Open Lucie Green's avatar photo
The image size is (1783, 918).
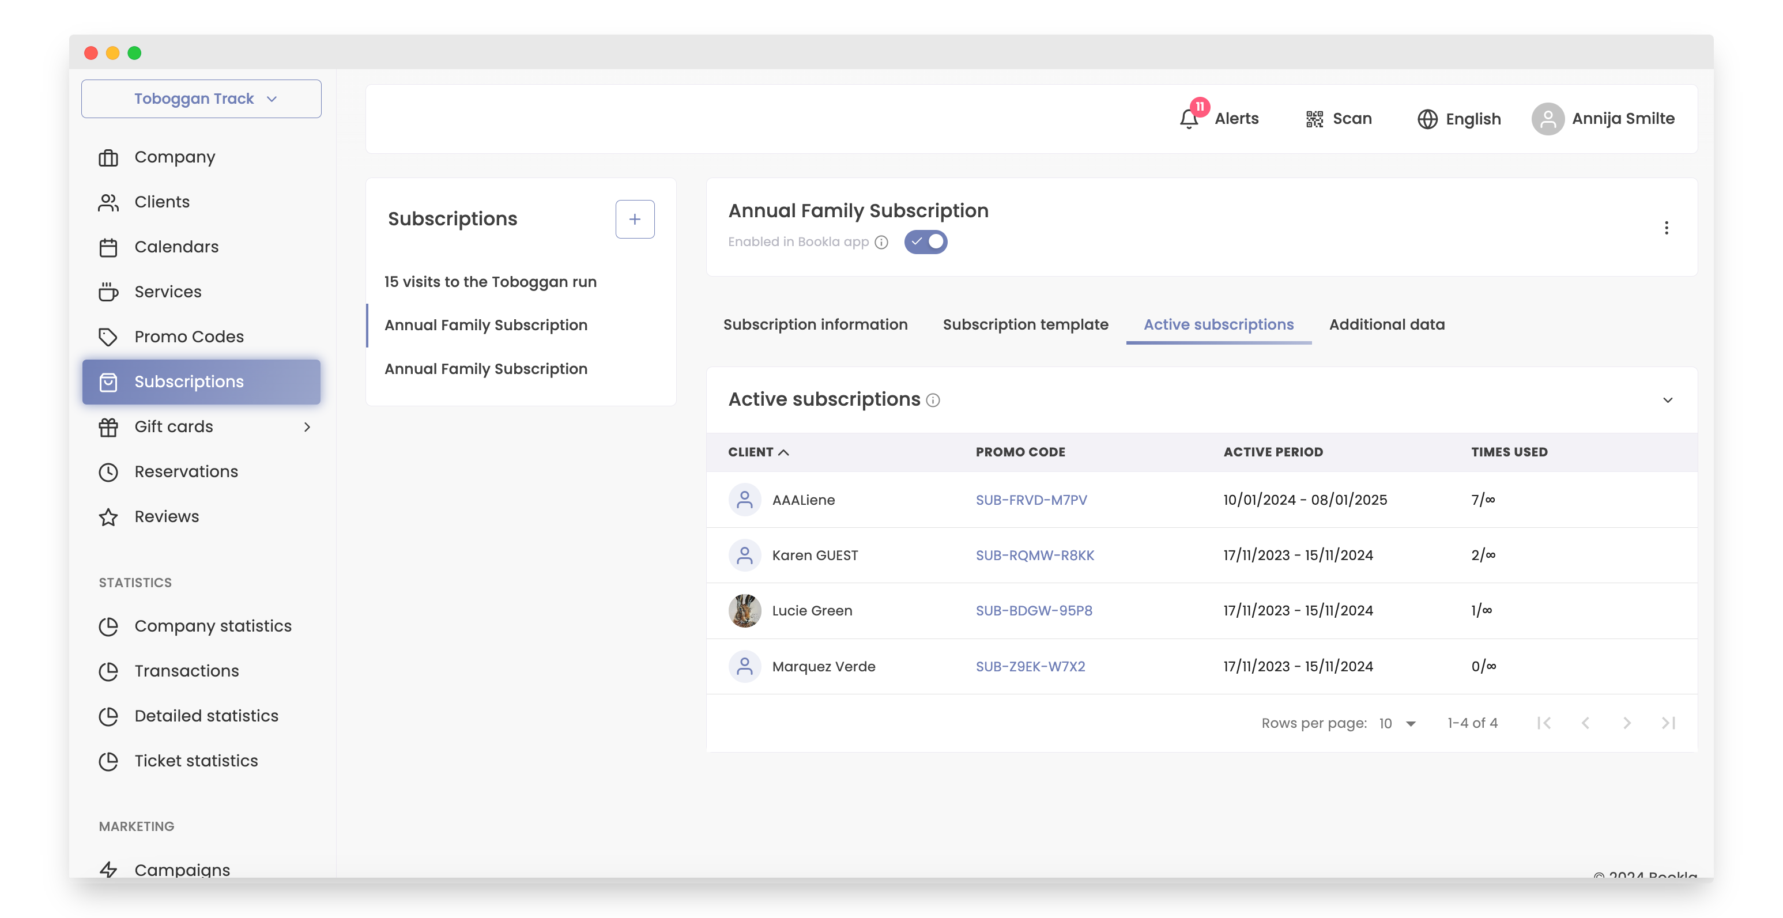click(744, 611)
